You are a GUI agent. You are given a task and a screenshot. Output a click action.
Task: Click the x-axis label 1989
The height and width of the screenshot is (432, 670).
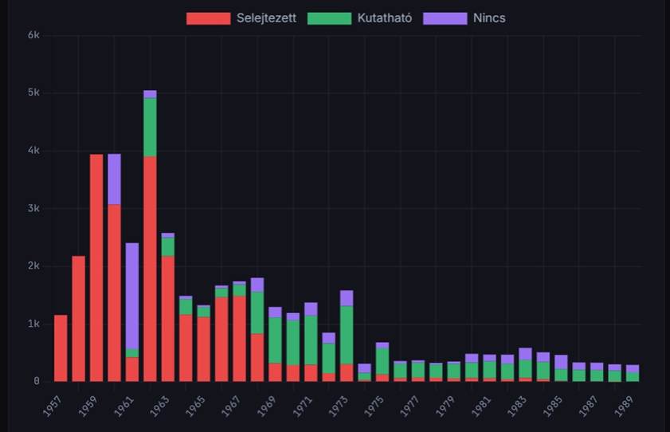pos(625,406)
